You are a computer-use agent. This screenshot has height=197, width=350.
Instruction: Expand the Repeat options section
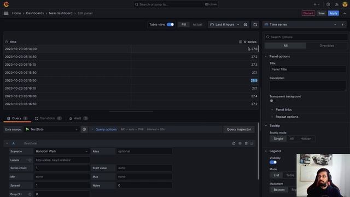tap(287, 117)
